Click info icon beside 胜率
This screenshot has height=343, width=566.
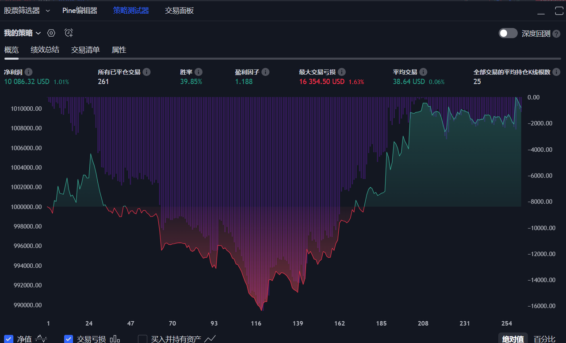199,72
